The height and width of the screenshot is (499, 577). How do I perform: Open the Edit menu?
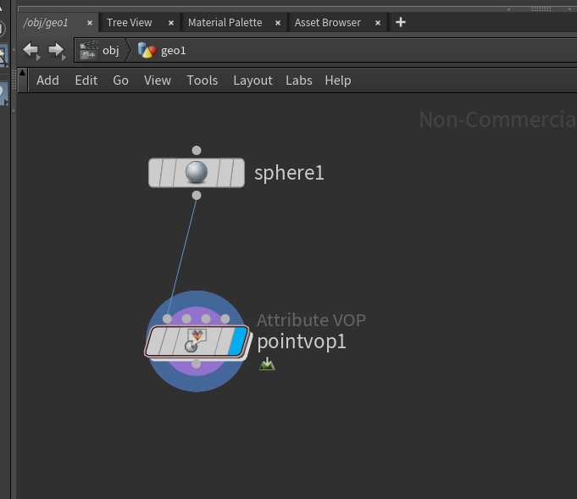[x=86, y=80]
